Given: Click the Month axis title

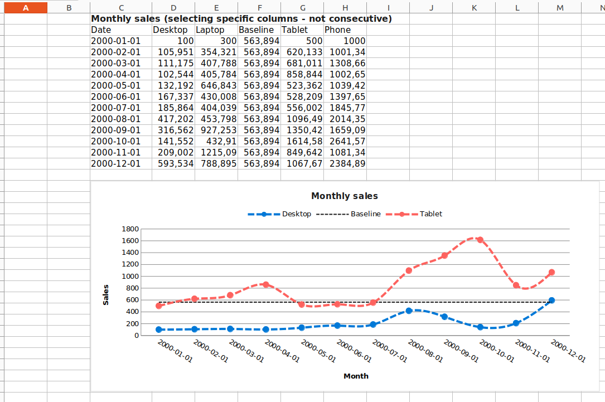Looking at the screenshot, I should click(x=356, y=376).
